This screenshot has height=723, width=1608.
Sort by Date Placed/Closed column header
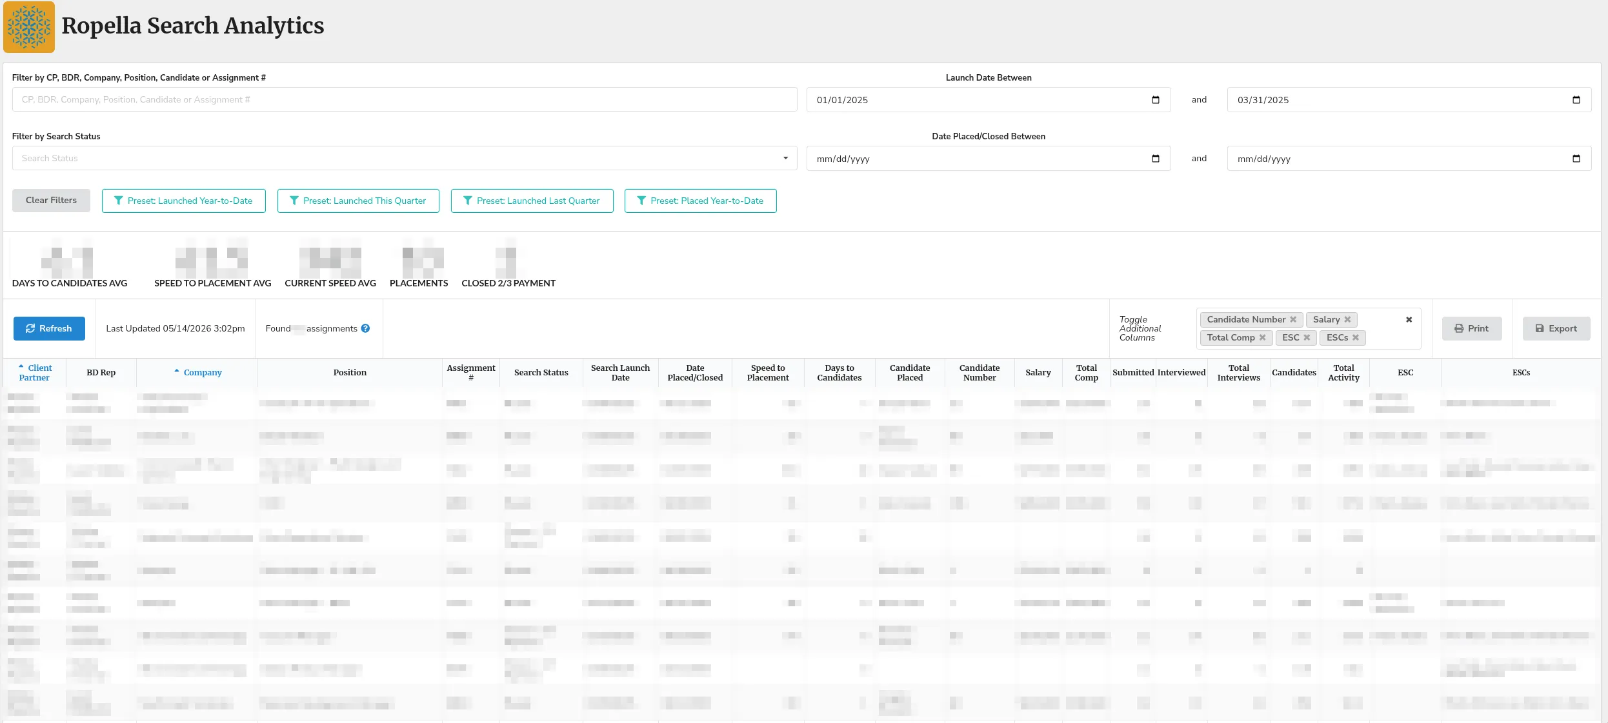point(695,373)
